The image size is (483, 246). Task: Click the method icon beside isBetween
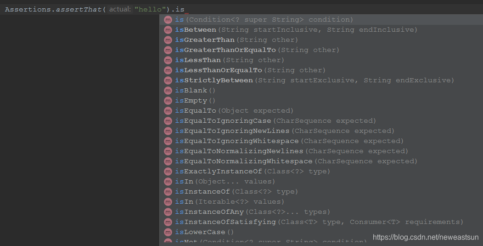pos(168,30)
